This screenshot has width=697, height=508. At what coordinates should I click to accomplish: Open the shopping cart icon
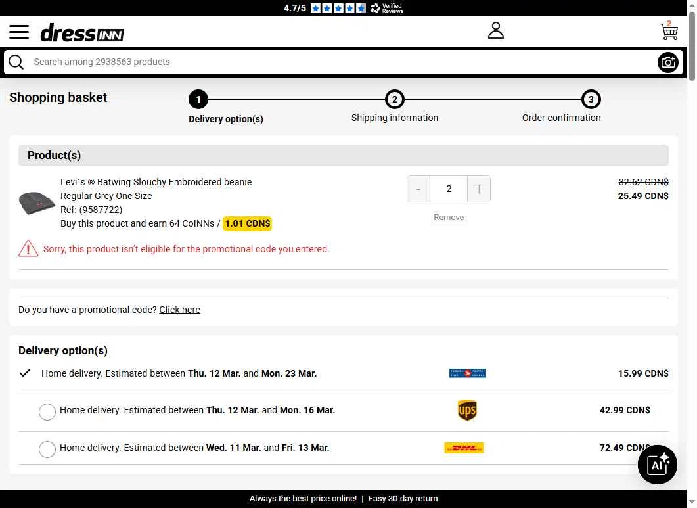[669, 31]
